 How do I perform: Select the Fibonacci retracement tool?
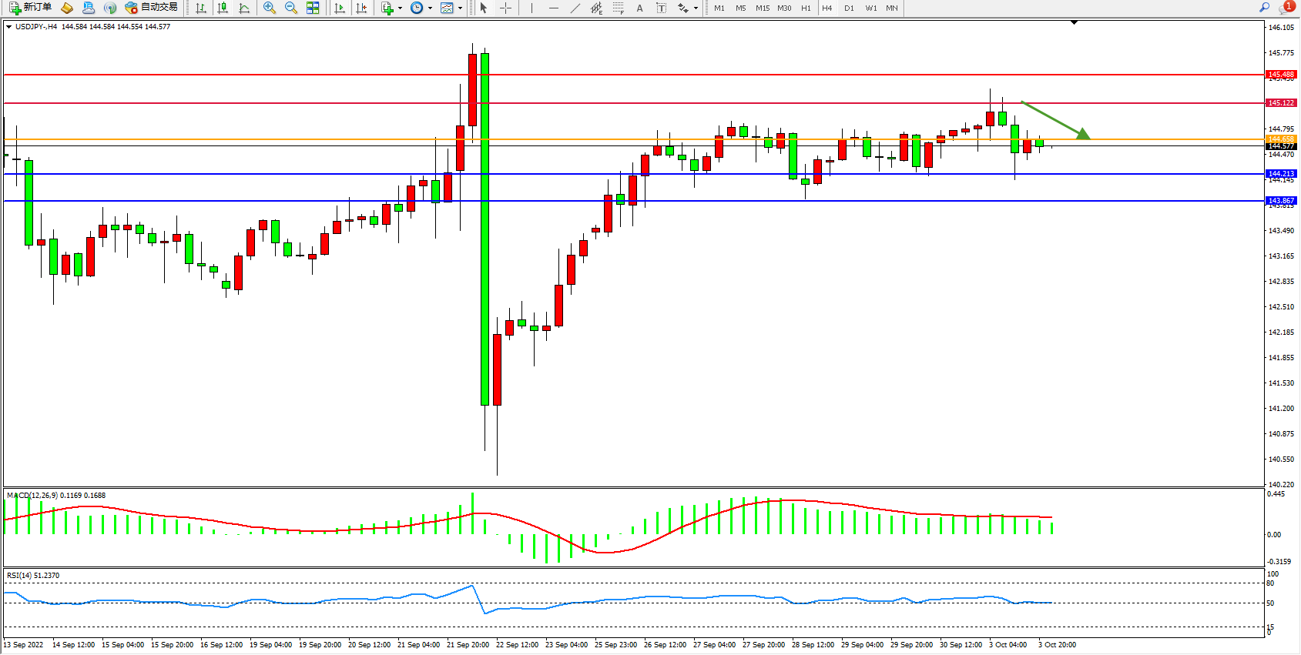coord(618,8)
